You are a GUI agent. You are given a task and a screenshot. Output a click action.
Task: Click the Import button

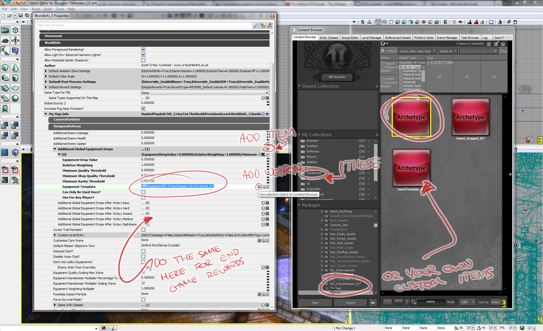click(350, 303)
